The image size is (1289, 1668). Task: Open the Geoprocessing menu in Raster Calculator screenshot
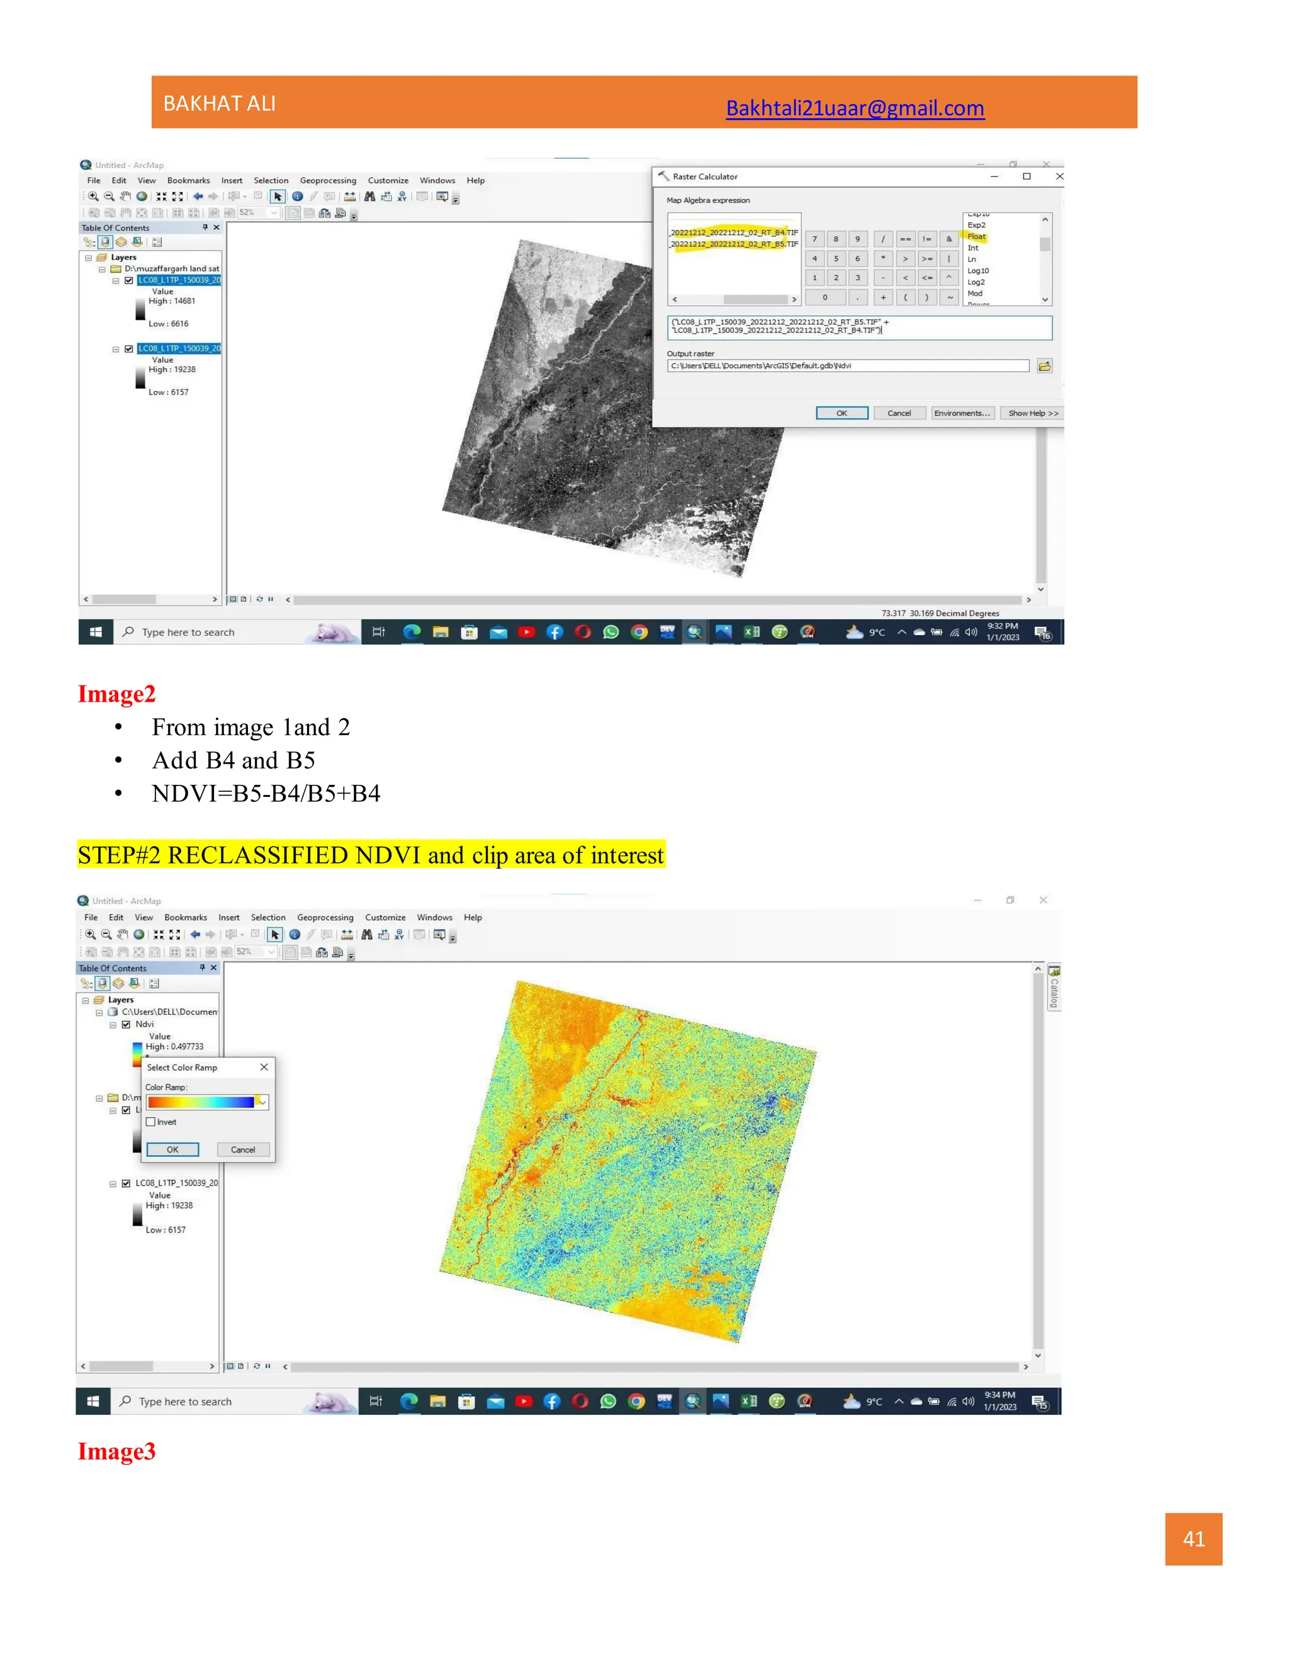(327, 180)
